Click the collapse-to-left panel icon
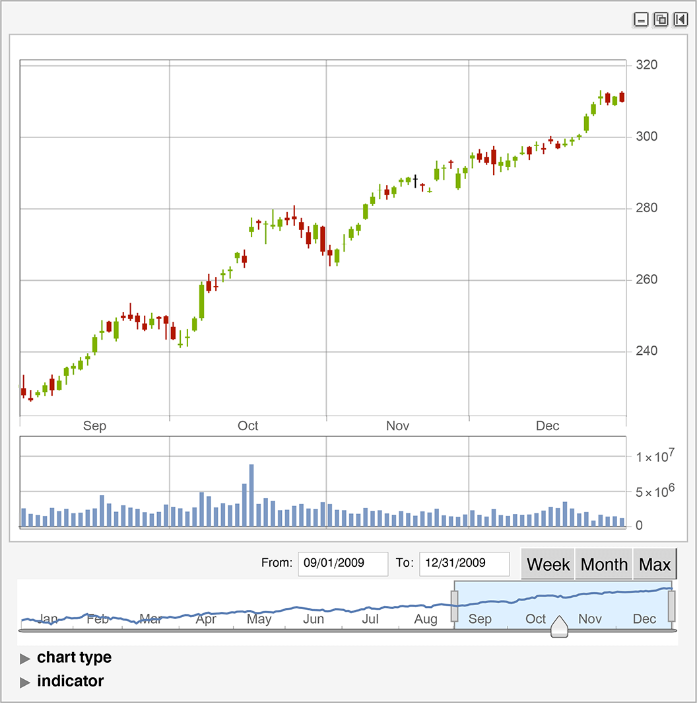The image size is (697, 703). tap(680, 20)
